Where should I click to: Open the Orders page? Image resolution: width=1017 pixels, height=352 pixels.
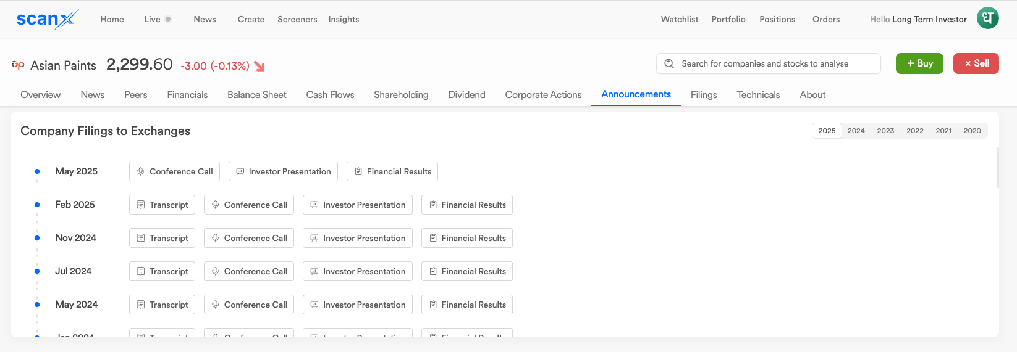(826, 19)
